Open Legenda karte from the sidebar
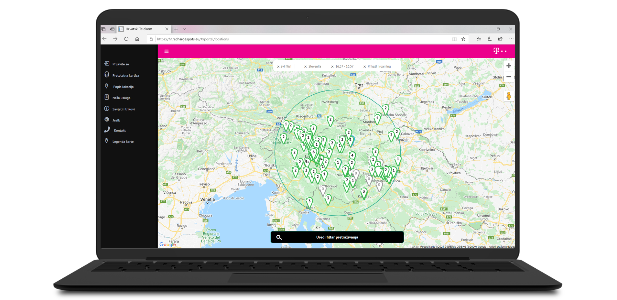Viewport: 617px width, 300px height. [x=123, y=142]
